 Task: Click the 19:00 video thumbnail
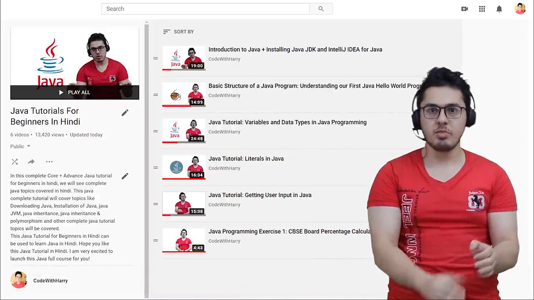[x=184, y=58]
